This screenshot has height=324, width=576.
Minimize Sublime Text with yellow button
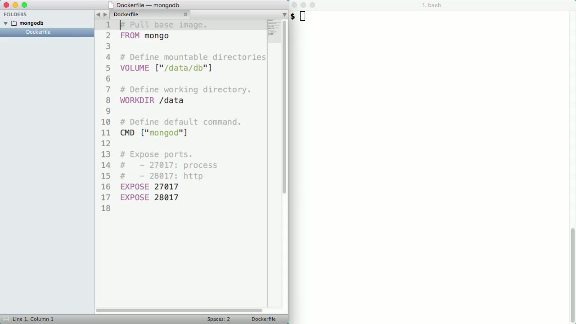tap(15, 5)
